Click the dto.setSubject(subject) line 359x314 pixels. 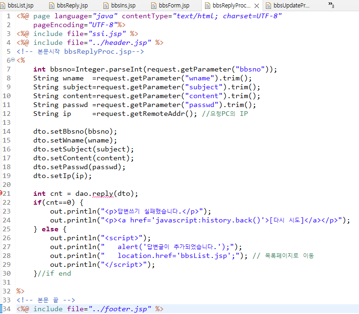(84, 149)
